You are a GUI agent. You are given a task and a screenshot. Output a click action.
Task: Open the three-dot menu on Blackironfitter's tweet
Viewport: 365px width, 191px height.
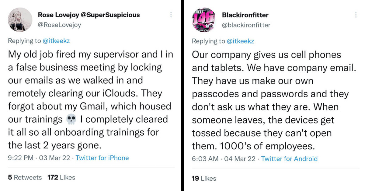(x=355, y=15)
